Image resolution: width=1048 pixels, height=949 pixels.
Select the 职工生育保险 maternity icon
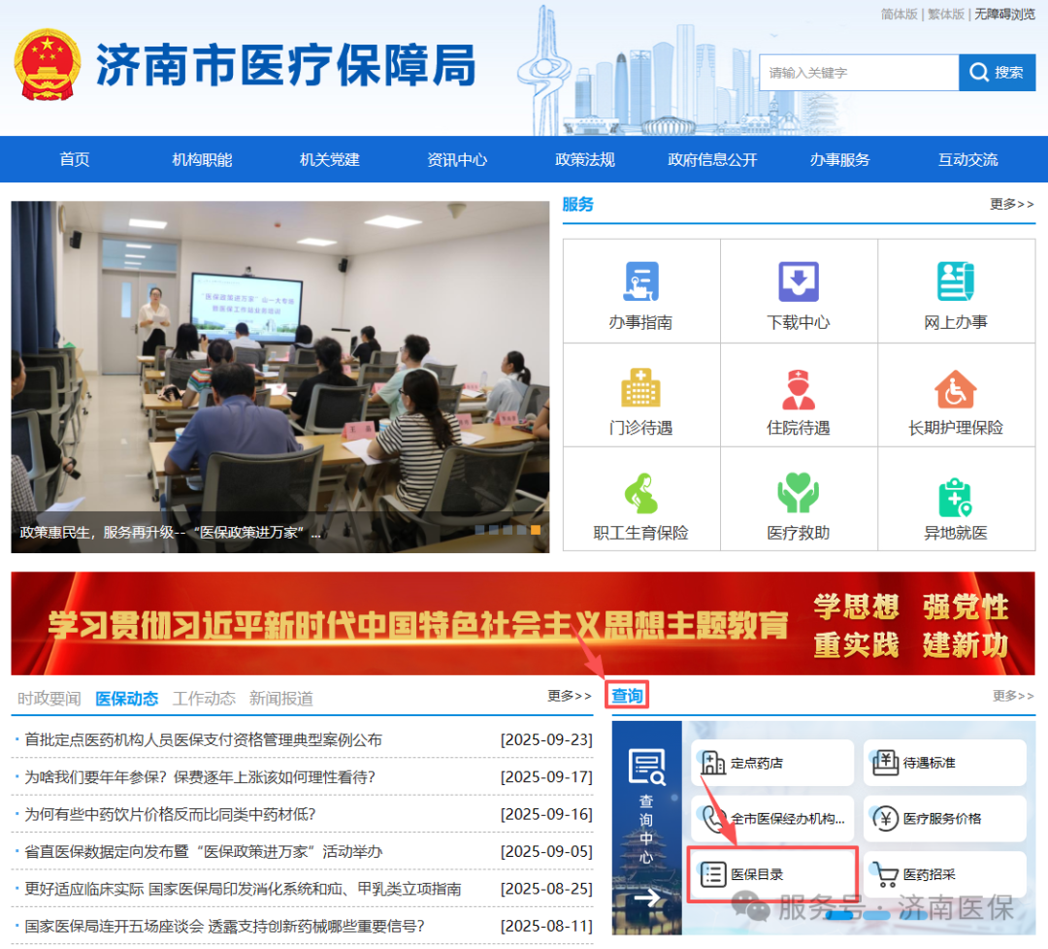pos(640,494)
